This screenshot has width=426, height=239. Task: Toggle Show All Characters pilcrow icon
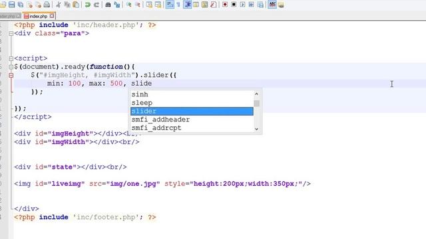pos(178,5)
